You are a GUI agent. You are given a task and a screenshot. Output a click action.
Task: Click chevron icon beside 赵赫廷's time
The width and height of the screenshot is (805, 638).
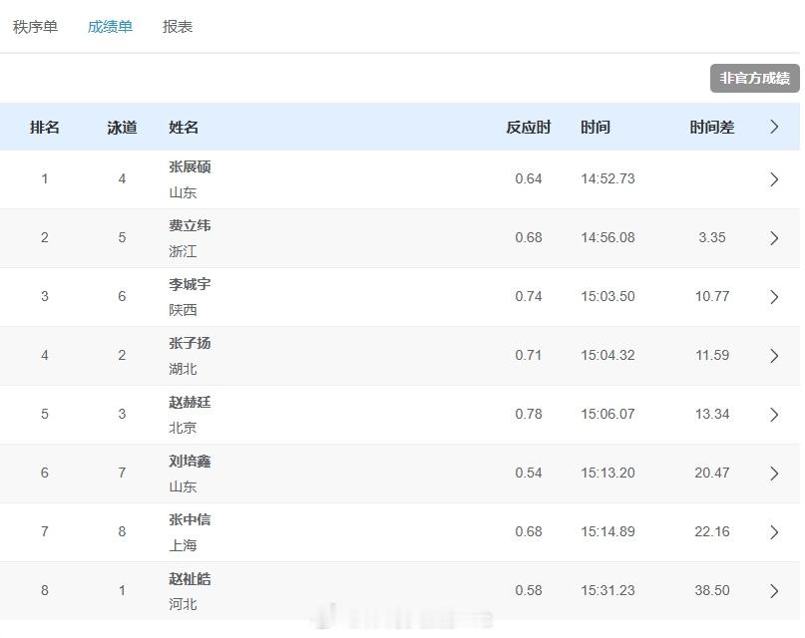774,415
